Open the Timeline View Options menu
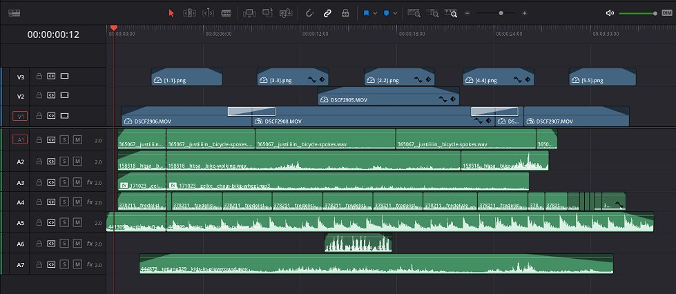676x294 pixels. [x=15, y=13]
